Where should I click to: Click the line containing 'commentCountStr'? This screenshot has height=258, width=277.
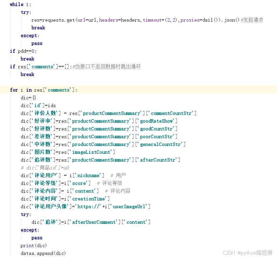(108, 113)
